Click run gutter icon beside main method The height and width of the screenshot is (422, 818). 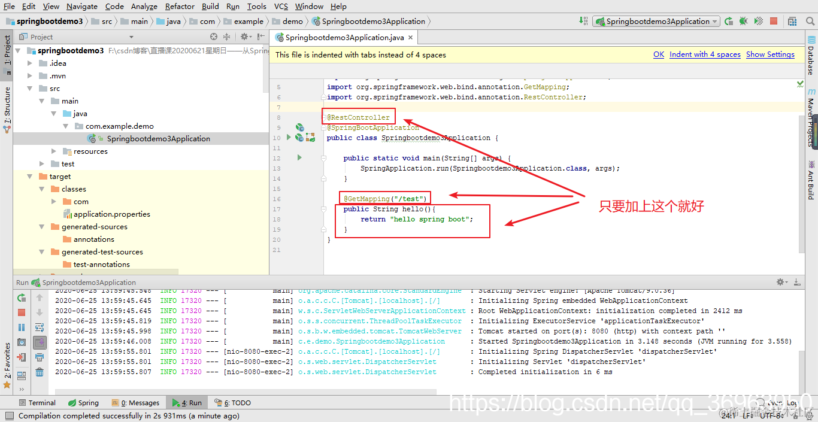click(x=299, y=158)
